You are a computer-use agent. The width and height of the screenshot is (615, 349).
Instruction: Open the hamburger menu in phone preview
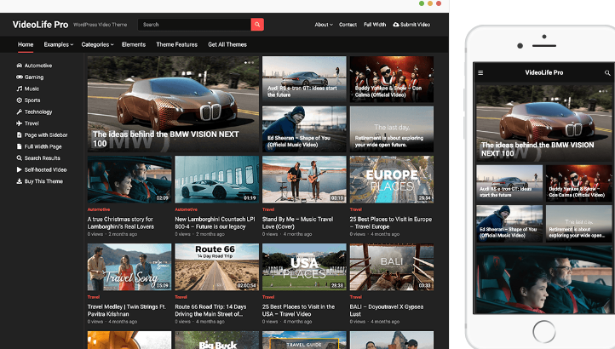(480, 72)
